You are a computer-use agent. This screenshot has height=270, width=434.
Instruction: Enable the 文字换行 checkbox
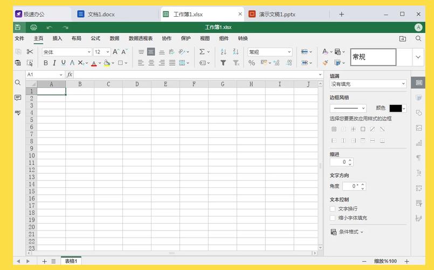point(333,209)
